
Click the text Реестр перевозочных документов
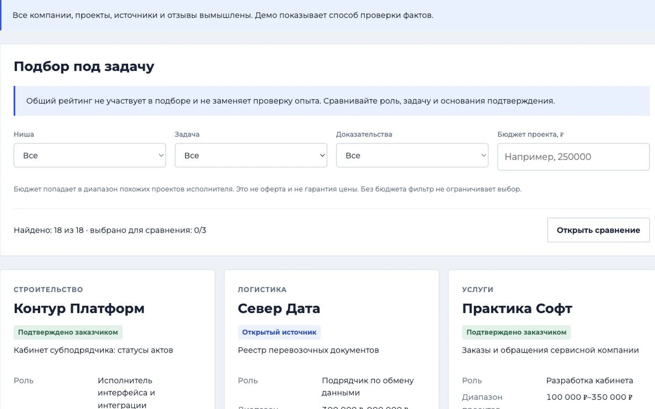(x=308, y=350)
